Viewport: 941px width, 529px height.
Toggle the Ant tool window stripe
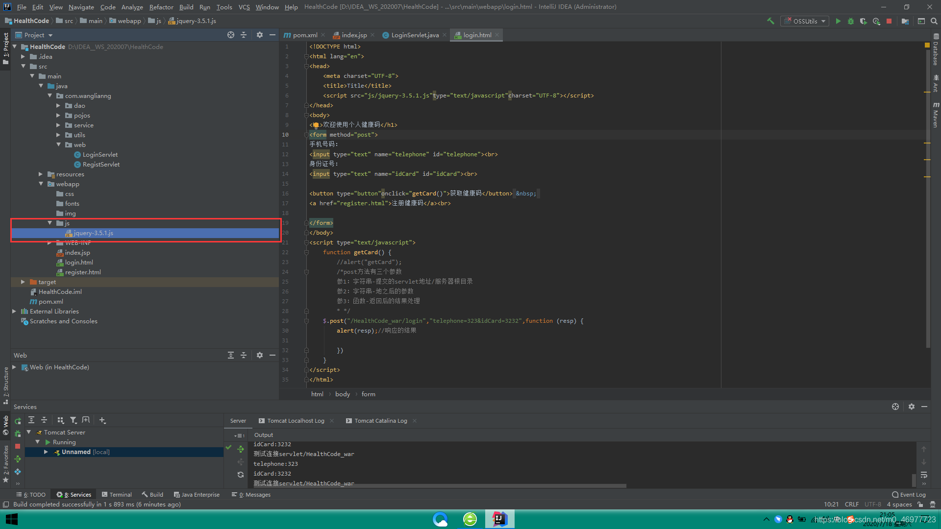pos(936,83)
